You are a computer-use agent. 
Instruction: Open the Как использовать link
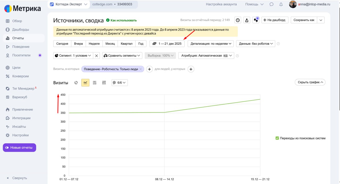tap(121, 20)
